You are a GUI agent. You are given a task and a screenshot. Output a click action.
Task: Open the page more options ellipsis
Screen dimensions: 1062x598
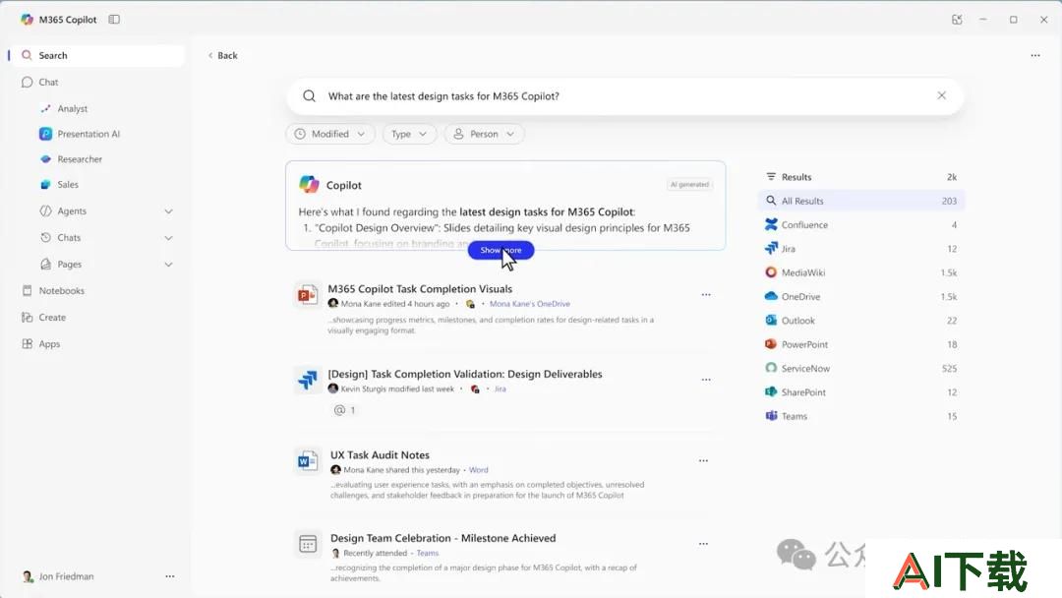(1034, 55)
